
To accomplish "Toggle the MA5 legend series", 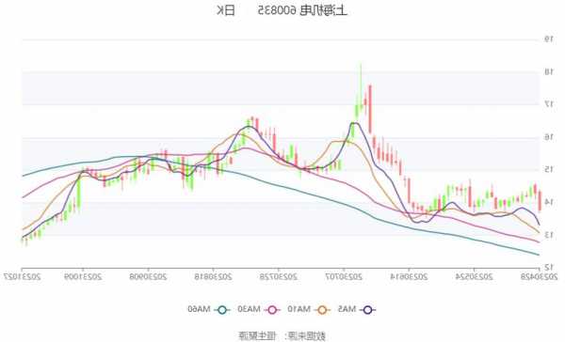I will click(356, 309).
